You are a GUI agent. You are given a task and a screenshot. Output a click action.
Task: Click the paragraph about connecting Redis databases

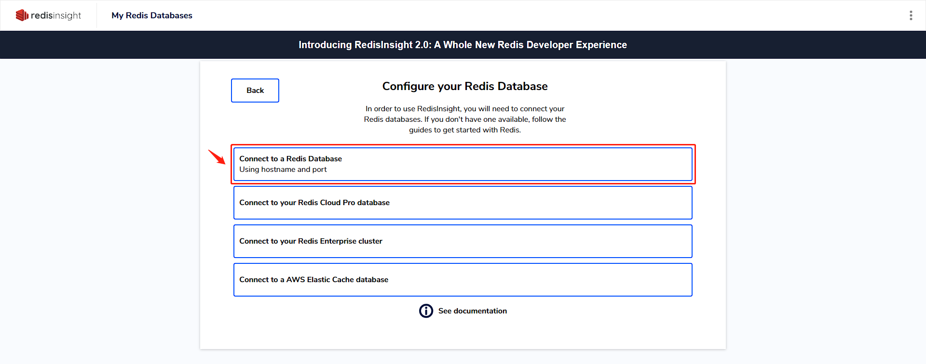point(465,119)
